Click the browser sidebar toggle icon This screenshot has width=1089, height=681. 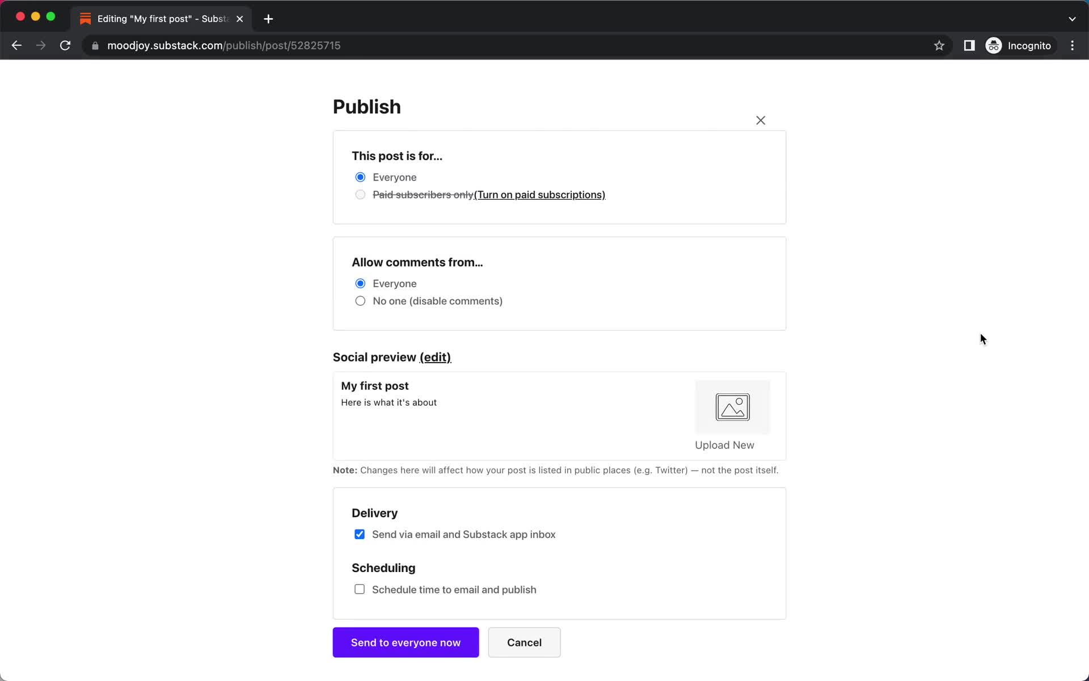(968, 45)
